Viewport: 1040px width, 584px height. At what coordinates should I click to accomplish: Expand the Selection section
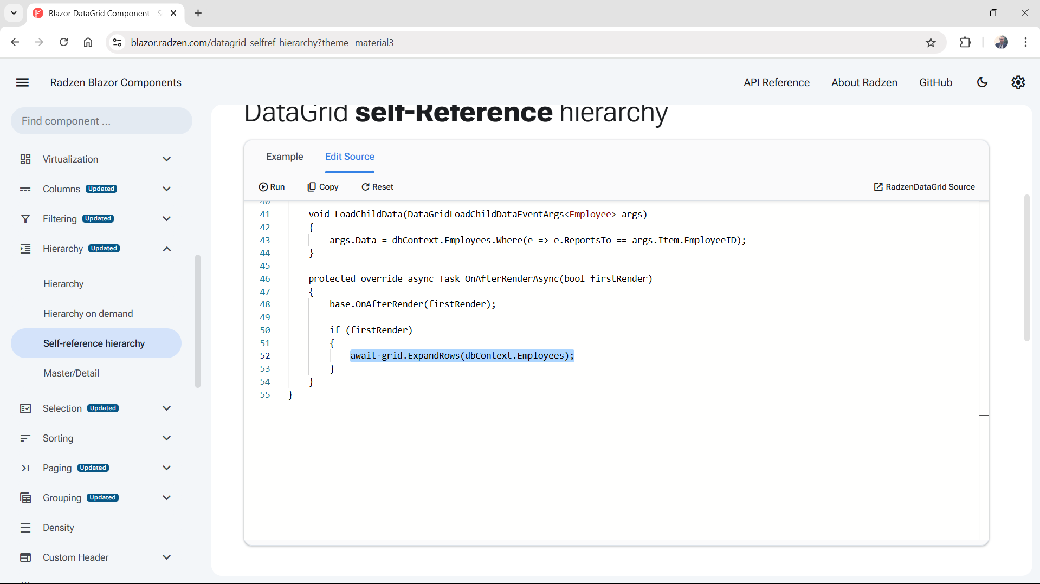167,408
